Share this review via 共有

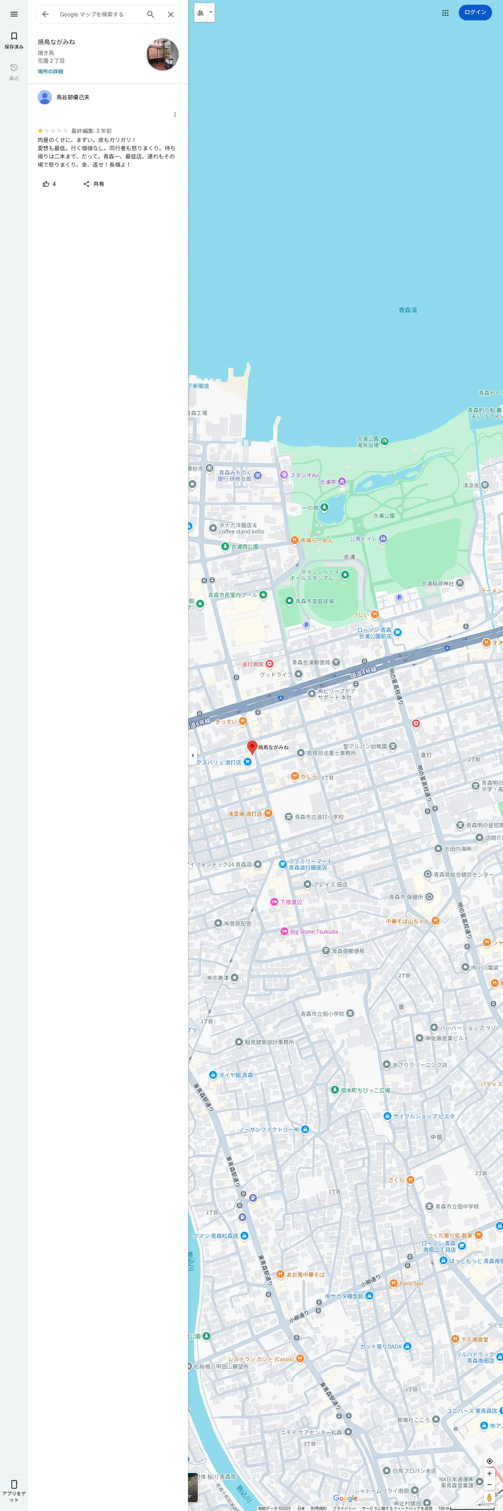[x=94, y=184]
